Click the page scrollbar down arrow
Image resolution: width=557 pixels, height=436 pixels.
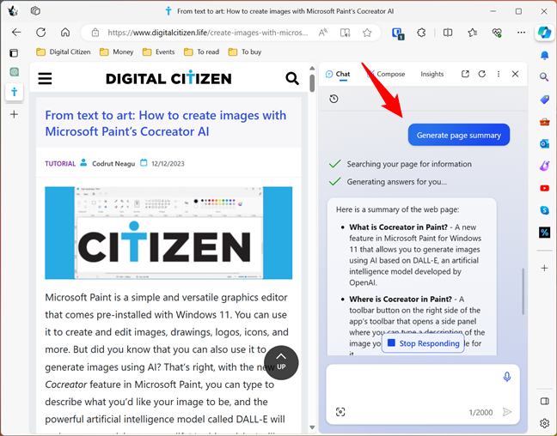click(x=312, y=427)
